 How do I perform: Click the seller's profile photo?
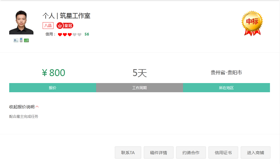(21, 23)
